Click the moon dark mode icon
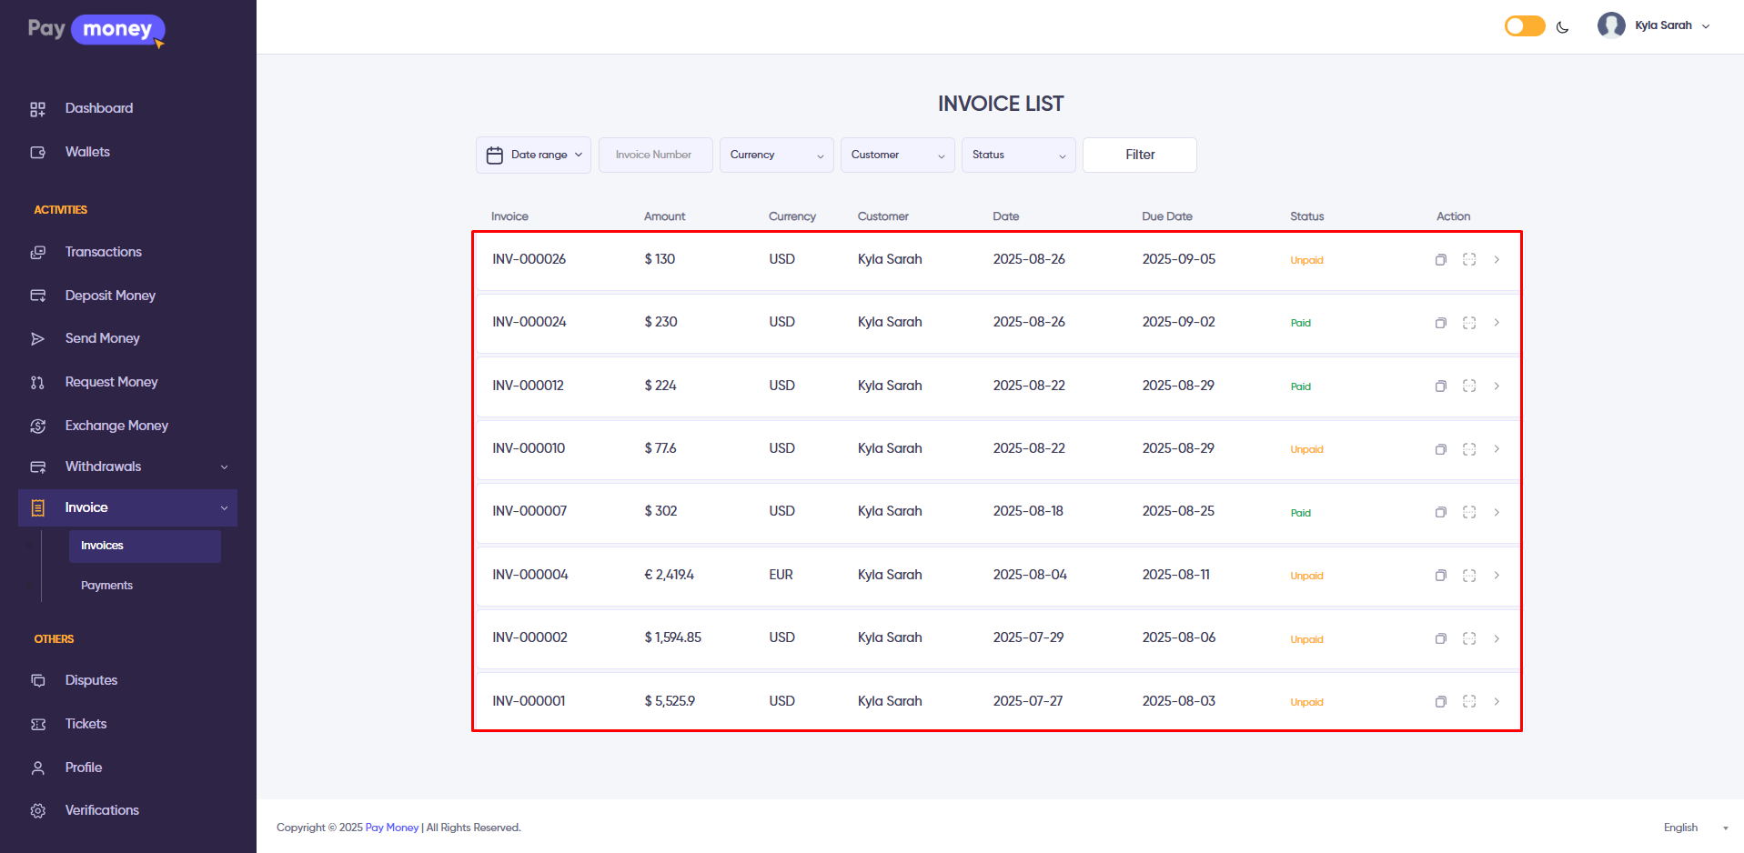 pos(1562,26)
